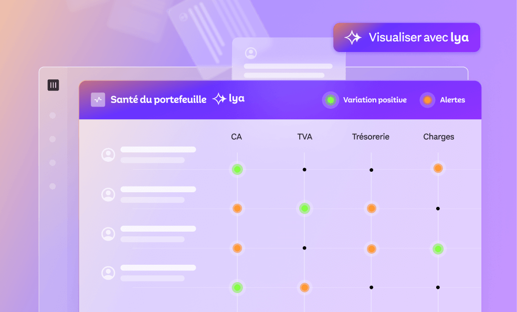The width and height of the screenshot is (517, 312).
Task: Click the Variation positive label
Action: (375, 100)
